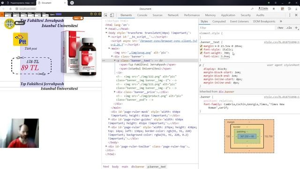Click the orange page ruler icon

click(2, 15)
